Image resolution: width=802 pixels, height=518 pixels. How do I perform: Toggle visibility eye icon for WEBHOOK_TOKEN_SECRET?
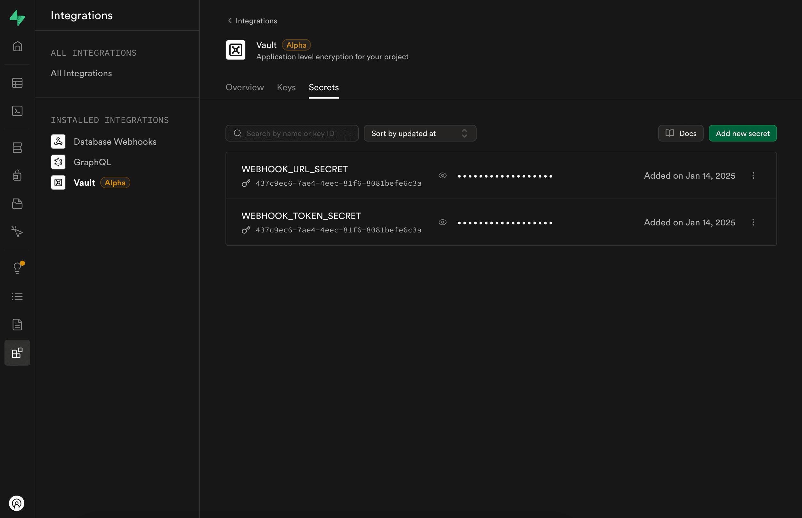click(443, 223)
